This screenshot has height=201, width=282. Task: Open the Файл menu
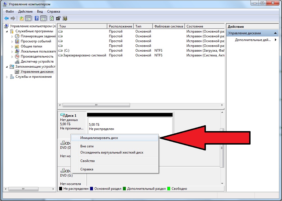click(x=10, y=12)
